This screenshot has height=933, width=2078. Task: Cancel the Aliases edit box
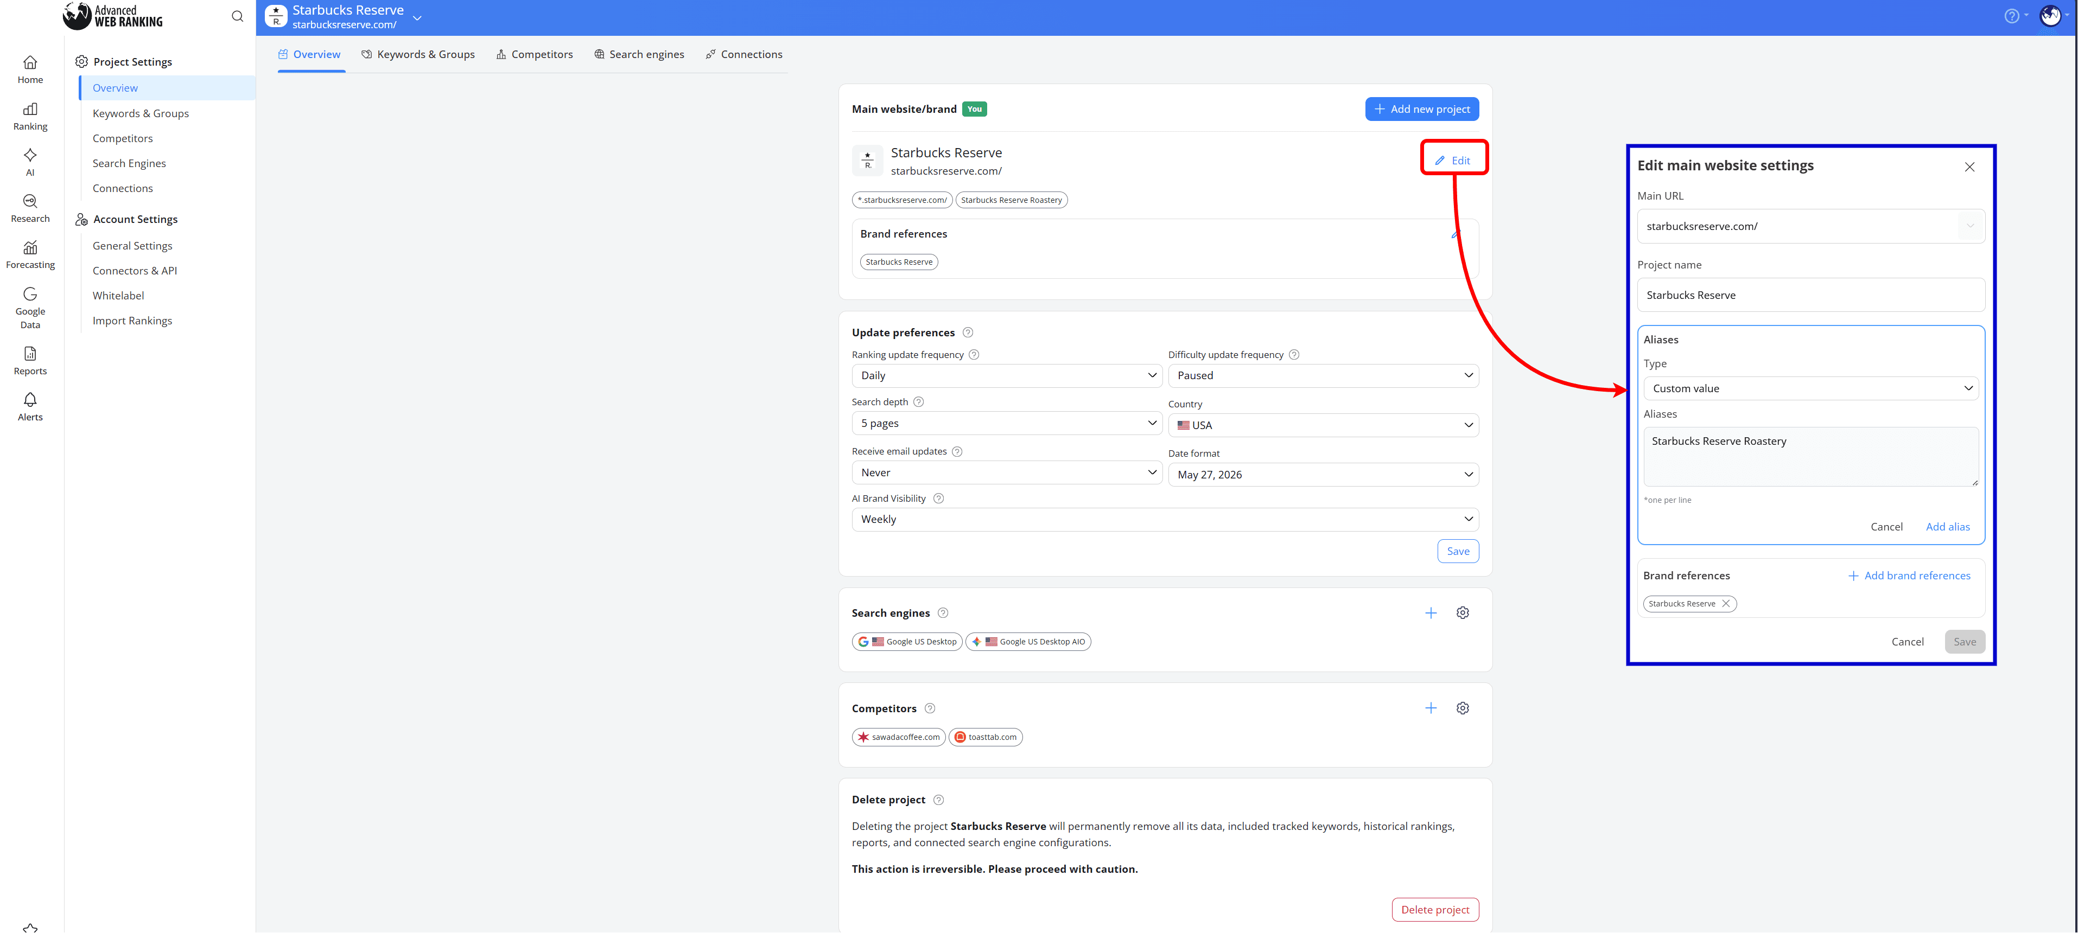[x=1886, y=527]
